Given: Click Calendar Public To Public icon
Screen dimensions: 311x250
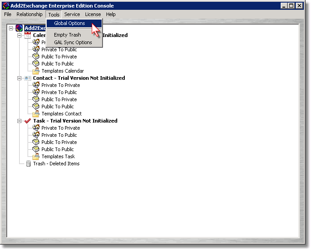Looking at the screenshot, I should 36,64.
